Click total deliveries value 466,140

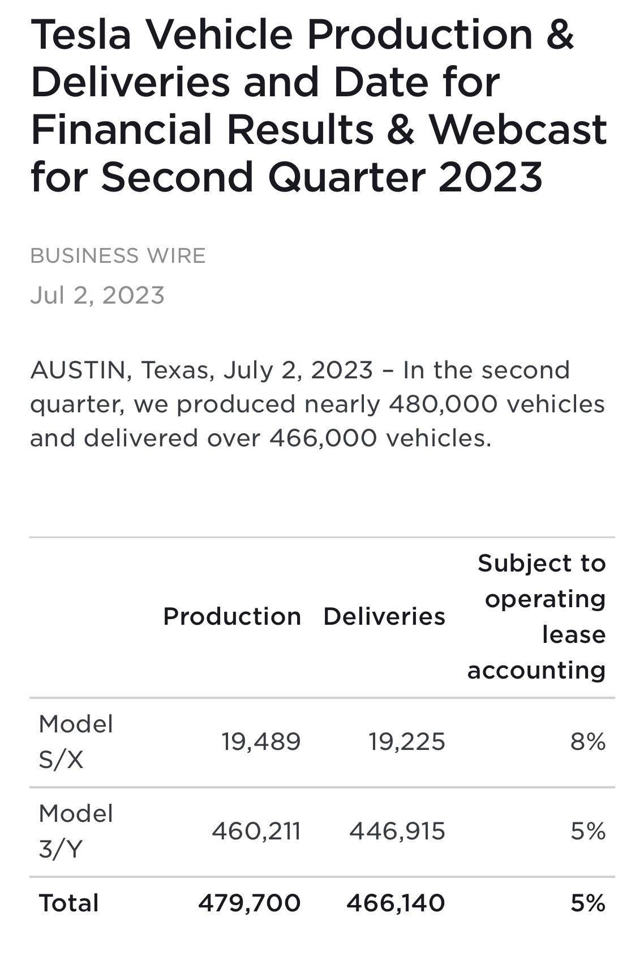396,903
